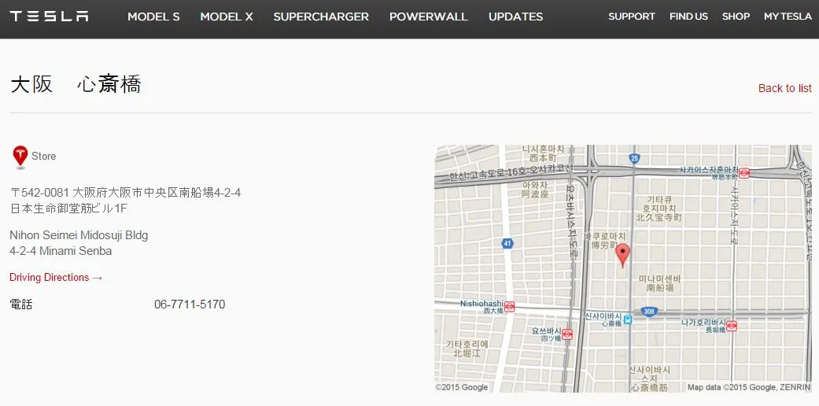Click the 堺筋本町 station icon on map
Screen dimensions: 819x406
point(744,172)
